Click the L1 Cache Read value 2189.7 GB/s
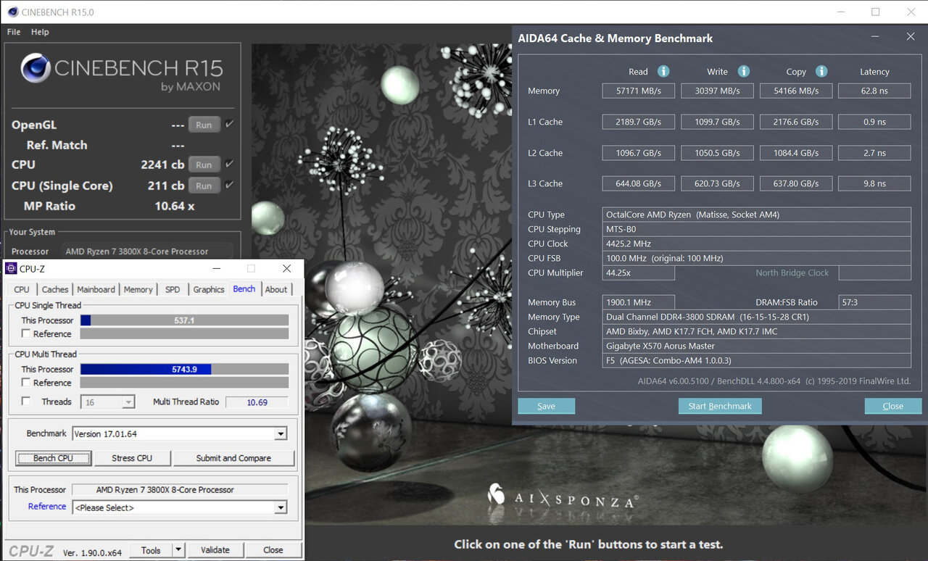 (x=639, y=122)
